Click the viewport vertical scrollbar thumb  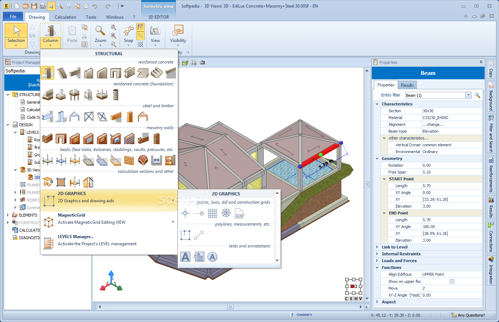click(367, 185)
